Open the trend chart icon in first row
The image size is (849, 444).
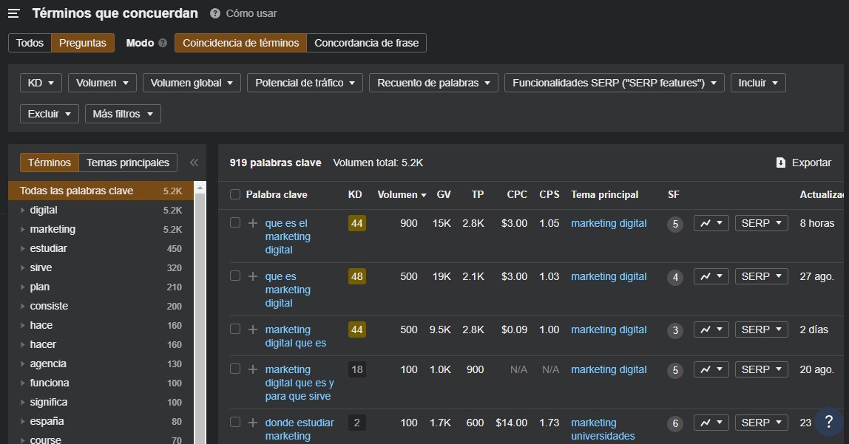coord(711,223)
